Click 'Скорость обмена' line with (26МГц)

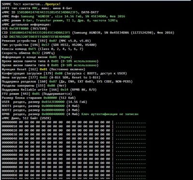tap(28, 53)
